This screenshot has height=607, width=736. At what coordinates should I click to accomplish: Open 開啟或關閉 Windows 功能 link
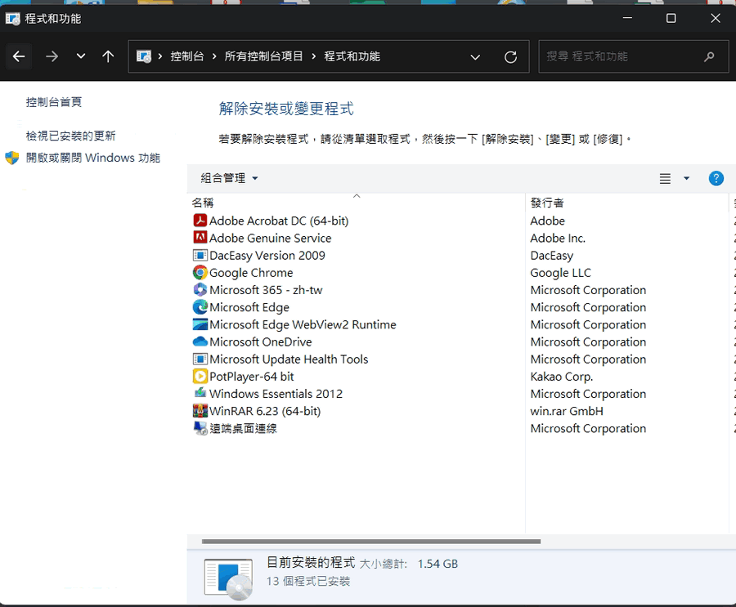click(x=92, y=158)
